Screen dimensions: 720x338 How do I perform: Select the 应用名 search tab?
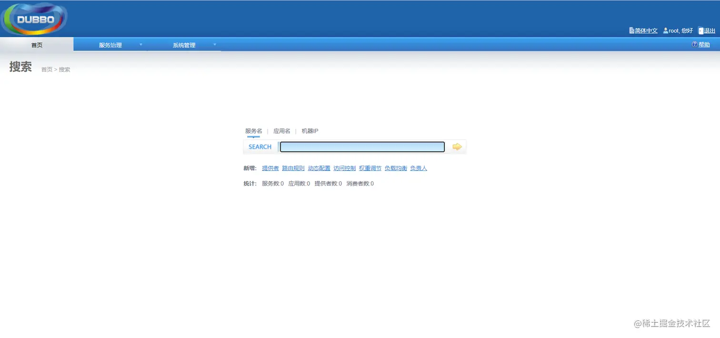(x=282, y=131)
